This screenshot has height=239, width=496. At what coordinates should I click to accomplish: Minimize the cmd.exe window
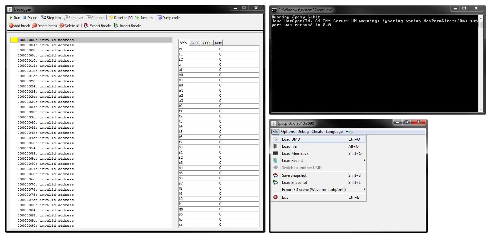tap(454, 8)
